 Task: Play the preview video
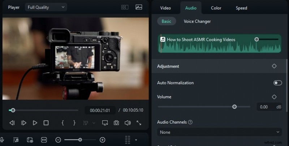coord(35,123)
